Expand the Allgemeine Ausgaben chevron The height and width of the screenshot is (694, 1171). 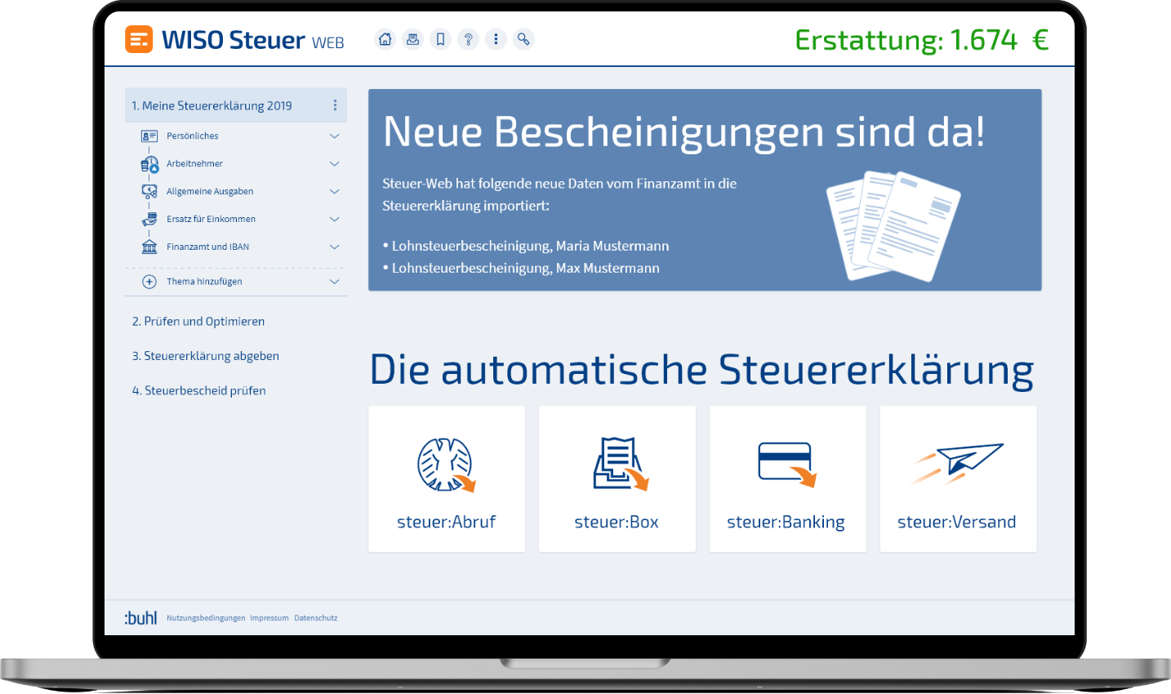334,192
